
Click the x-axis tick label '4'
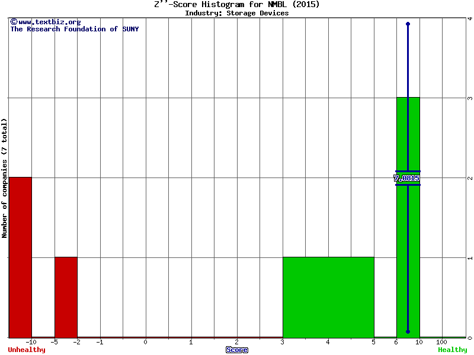328,342
